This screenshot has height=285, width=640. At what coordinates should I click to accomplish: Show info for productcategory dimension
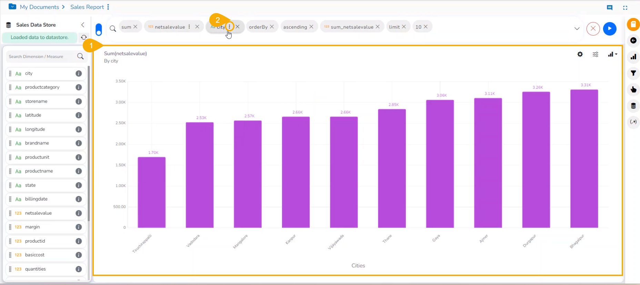[x=79, y=87]
